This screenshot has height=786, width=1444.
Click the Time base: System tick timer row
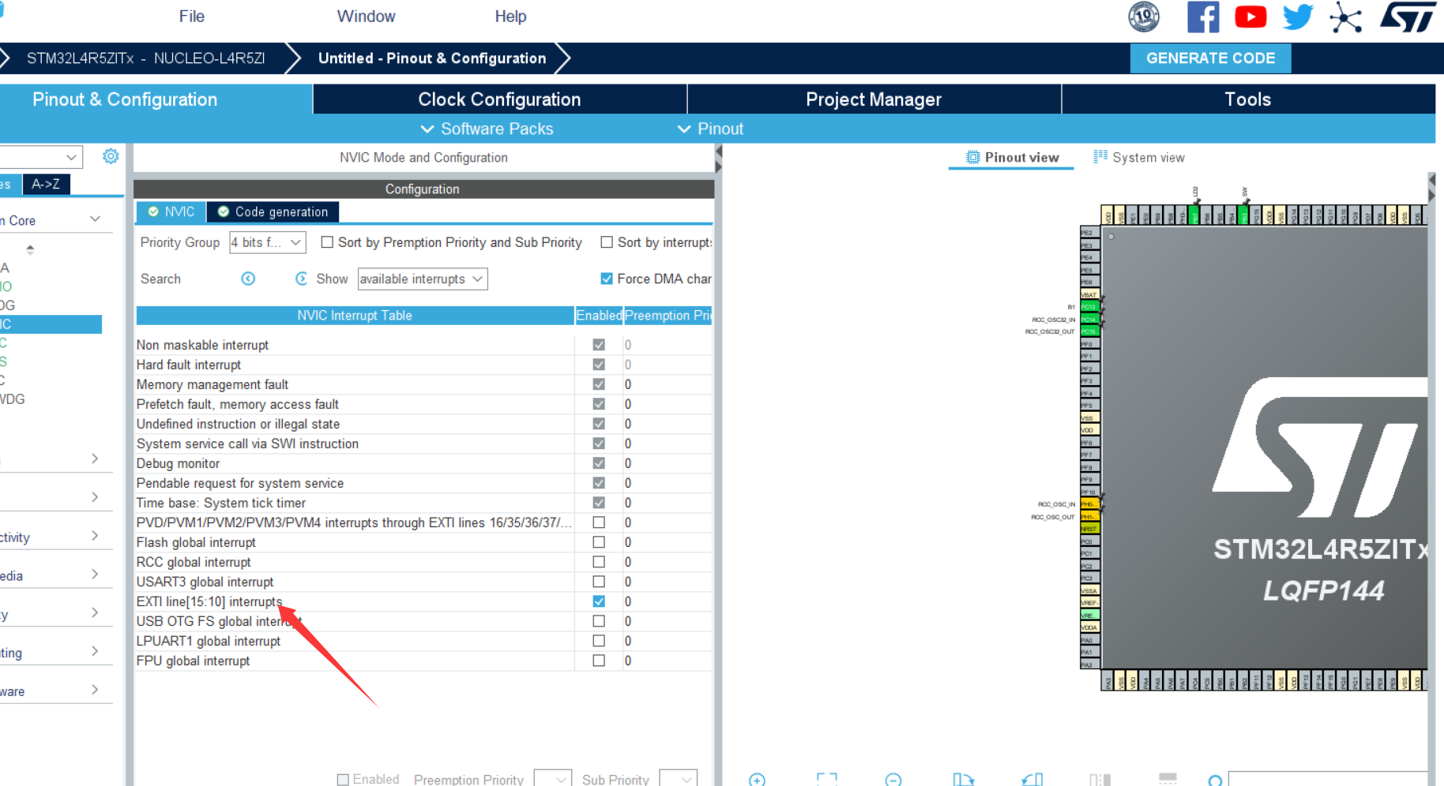(423, 503)
